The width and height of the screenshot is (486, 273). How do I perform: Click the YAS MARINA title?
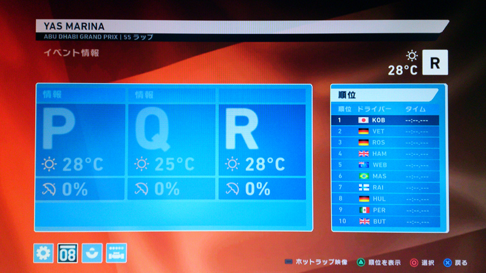pyautogui.click(x=74, y=26)
